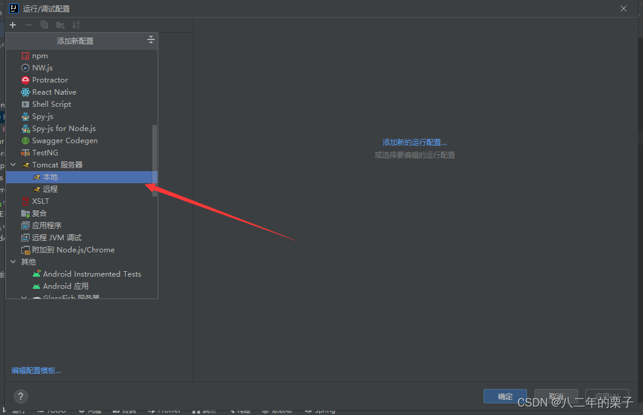Click the Spy-js spy icon
The height and width of the screenshot is (415, 643).
tap(25, 116)
